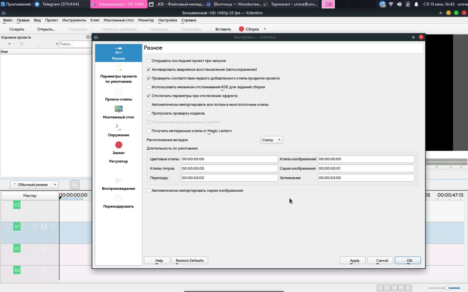Image resolution: width=468 pixels, height=292 pixels.
Task: Click the effects wand icon on track V1
Action: [35, 227]
